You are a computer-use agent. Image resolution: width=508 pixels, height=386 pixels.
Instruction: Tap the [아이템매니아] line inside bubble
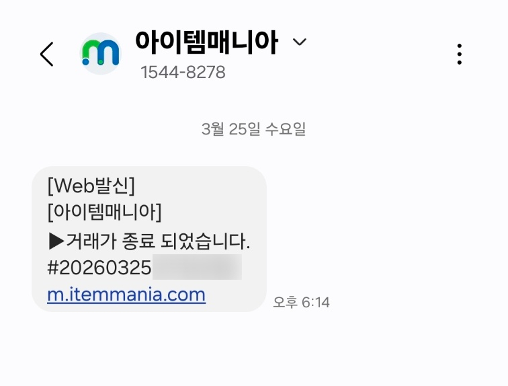tap(104, 213)
